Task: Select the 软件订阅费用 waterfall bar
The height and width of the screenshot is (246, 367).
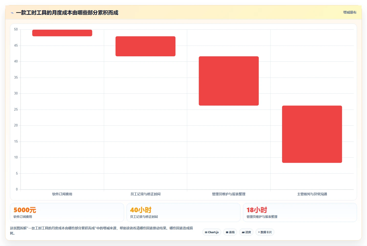Action: [x=62, y=33]
